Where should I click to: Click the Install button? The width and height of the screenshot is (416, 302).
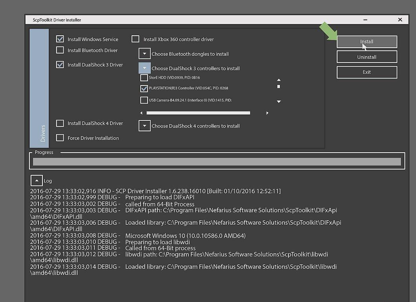(x=367, y=42)
